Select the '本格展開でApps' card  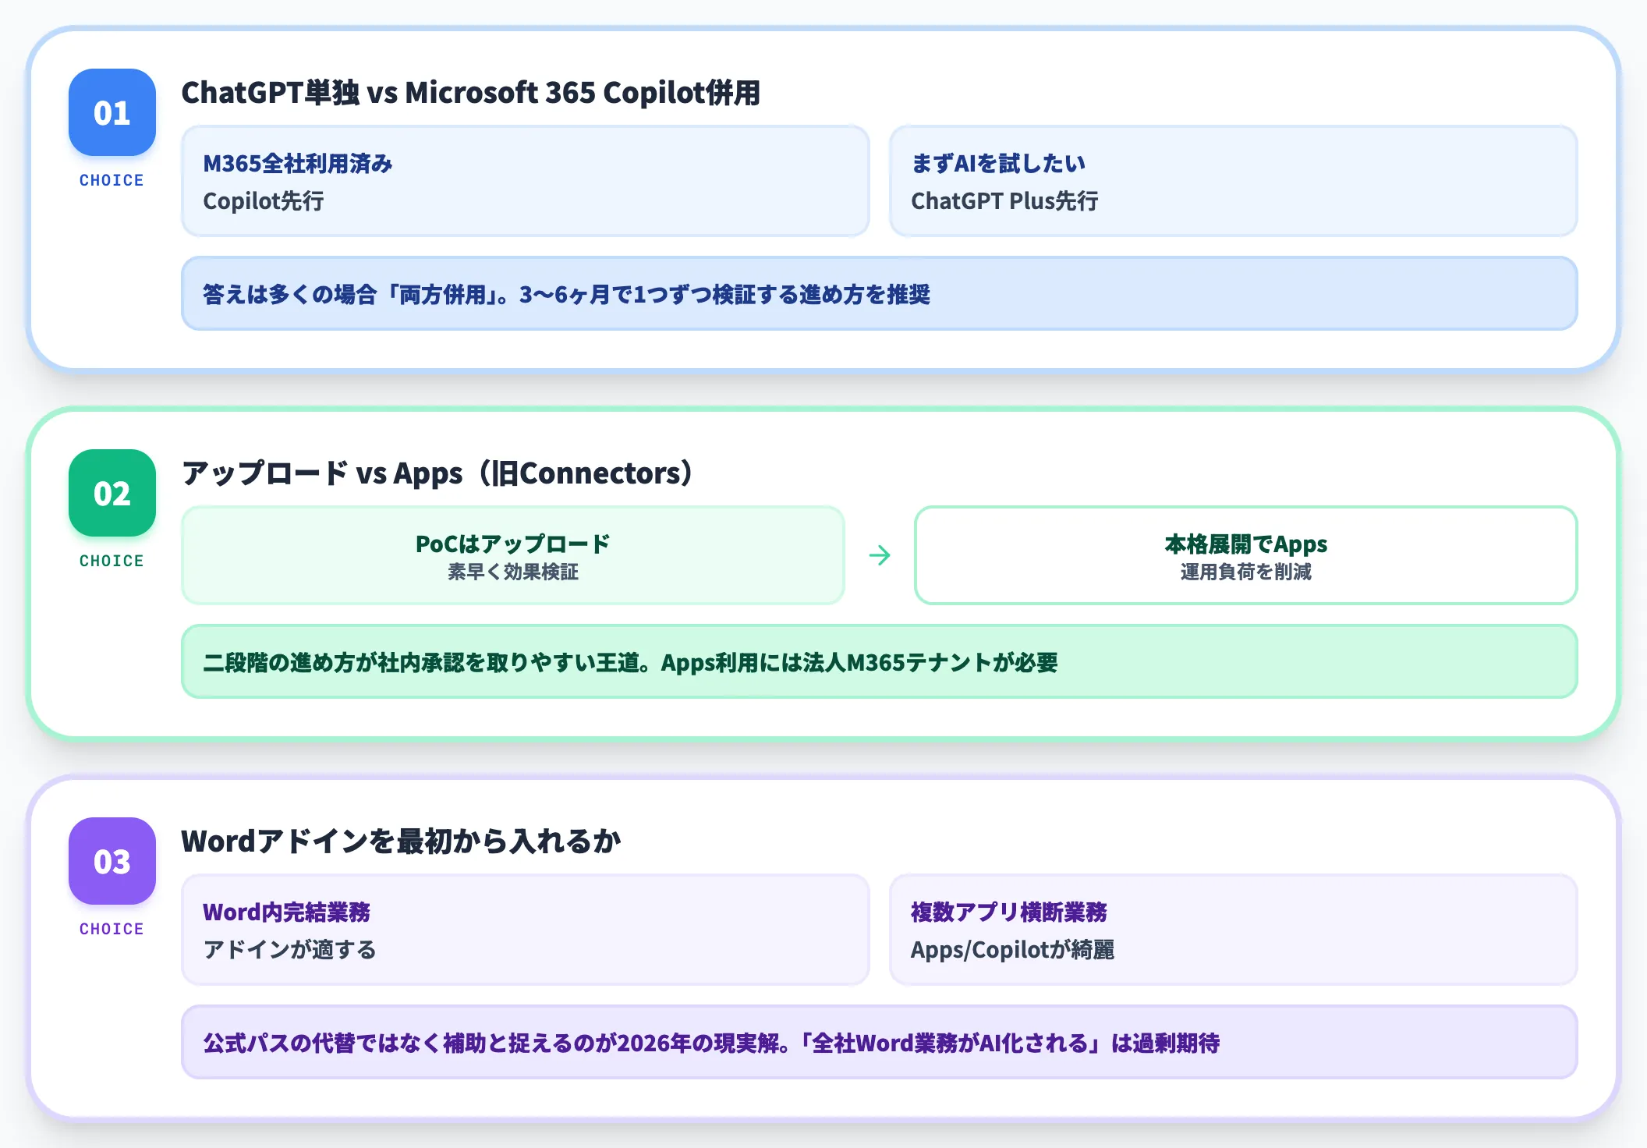click(1246, 555)
